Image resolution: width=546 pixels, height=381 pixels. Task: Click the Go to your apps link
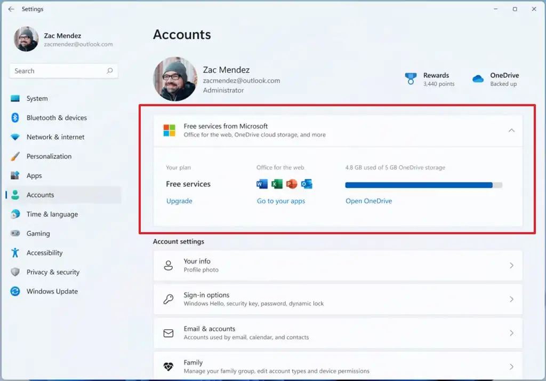[281, 201]
